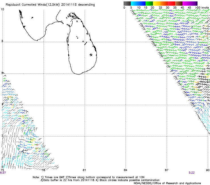The height and width of the screenshot is (185, 210).
Task: Click the green 15-20 knots color segment
Action: click(149, 3)
